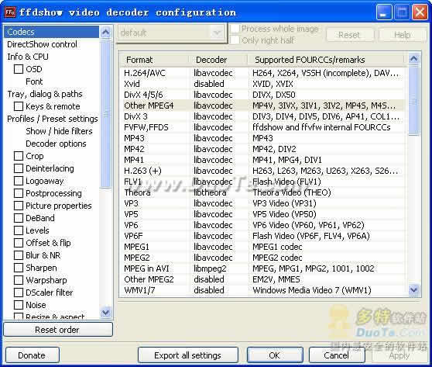The image size is (432, 367).
Task: Turn on the Postprocessing checkbox
Action: click(x=19, y=193)
